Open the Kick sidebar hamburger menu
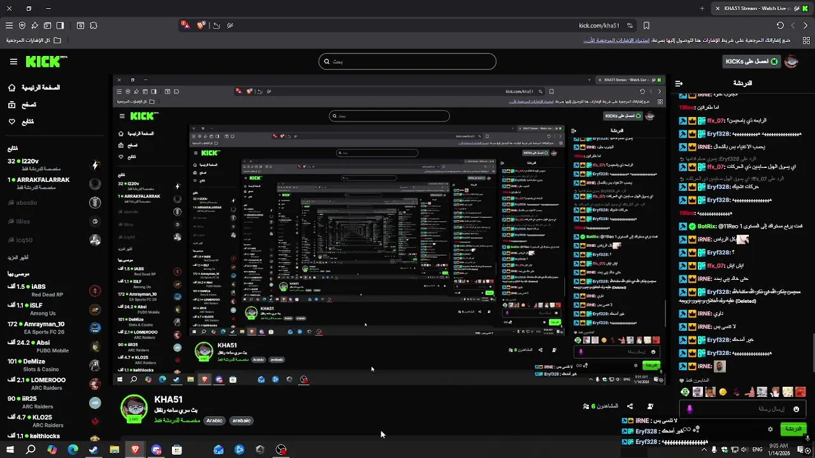 coord(13,62)
